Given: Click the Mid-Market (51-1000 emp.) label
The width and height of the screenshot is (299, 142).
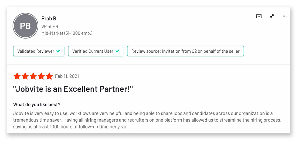Looking at the screenshot, I should (67, 33).
